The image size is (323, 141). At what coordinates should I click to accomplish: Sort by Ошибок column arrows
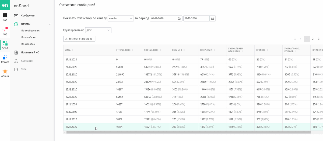(184, 50)
